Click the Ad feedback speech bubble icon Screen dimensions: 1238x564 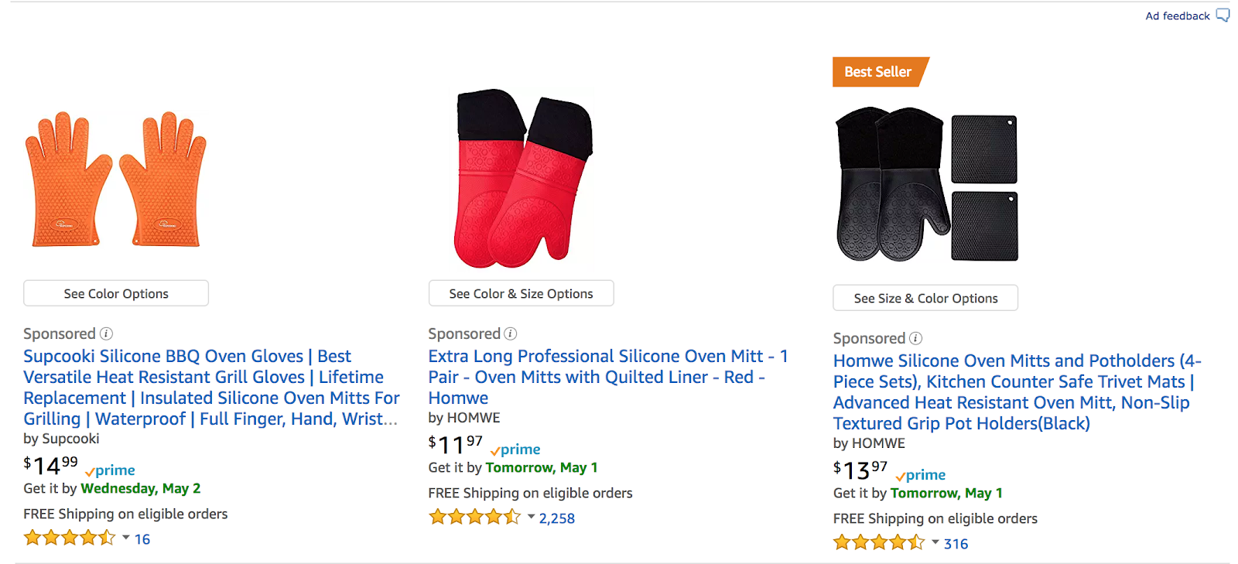[x=1223, y=15]
